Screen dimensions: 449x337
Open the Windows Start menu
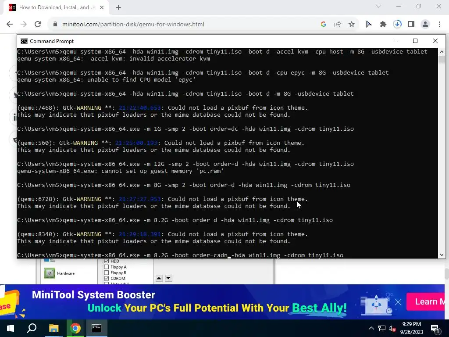point(11,328)
